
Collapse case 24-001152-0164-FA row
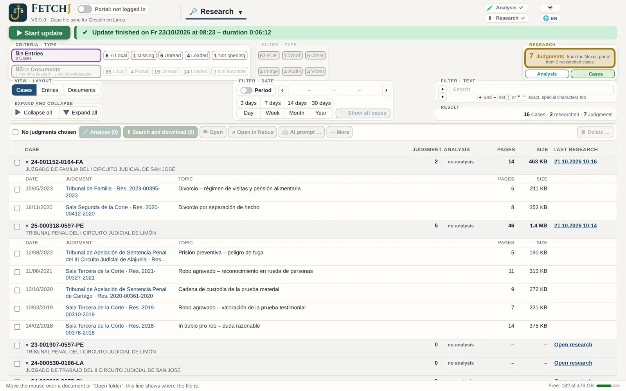pyautogui.click(x=27, y=162)
